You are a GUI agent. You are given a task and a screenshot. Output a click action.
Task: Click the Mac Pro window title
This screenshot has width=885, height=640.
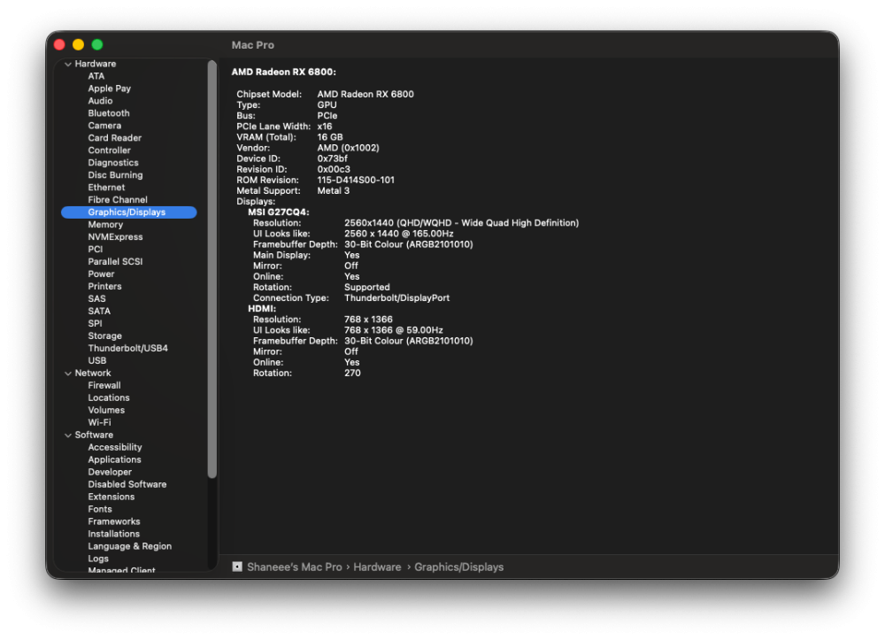tap(252, 45)
